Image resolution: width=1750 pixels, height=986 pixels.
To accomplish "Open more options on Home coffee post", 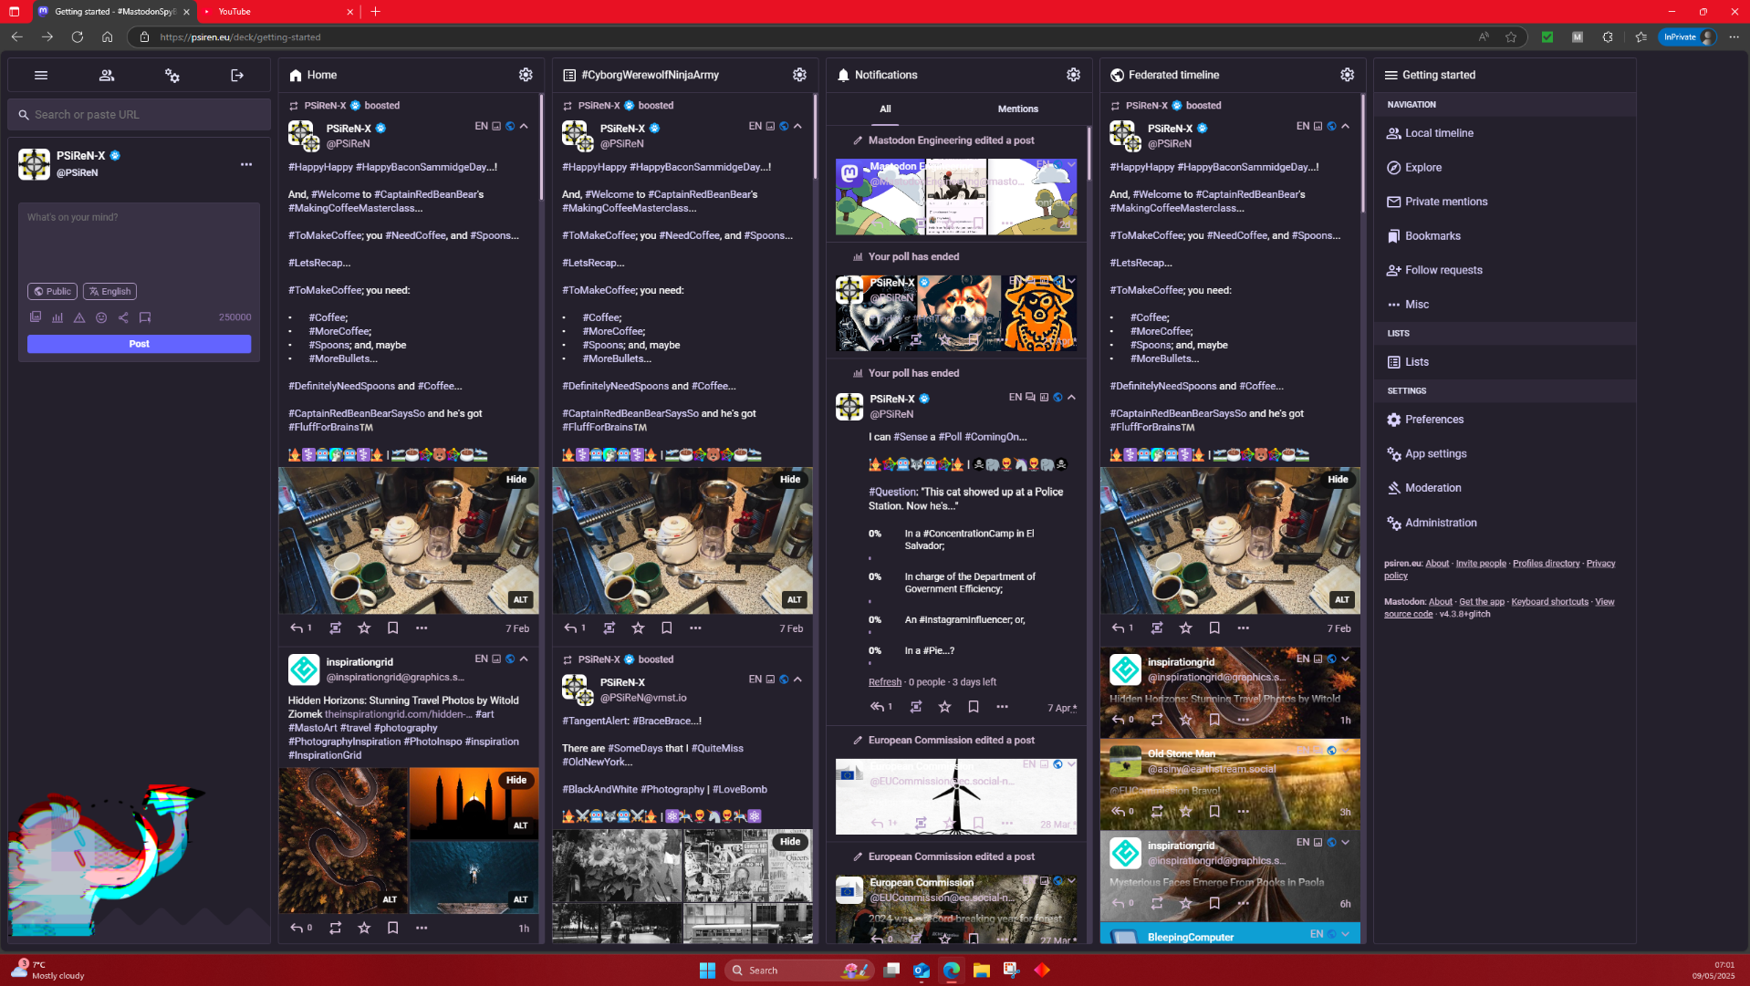I will pyautogui.click(x=422, y=628).
